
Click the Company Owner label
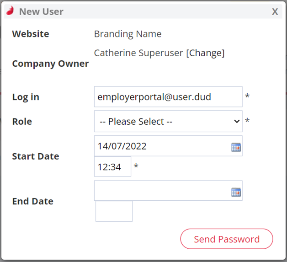tap(51, 64)
